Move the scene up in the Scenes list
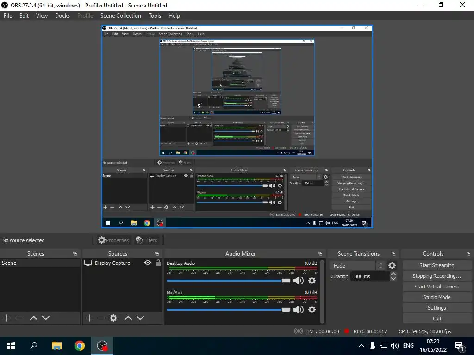The width and height of the screenshot is (474, 355). pyautogui.click(x=33, y=318)
